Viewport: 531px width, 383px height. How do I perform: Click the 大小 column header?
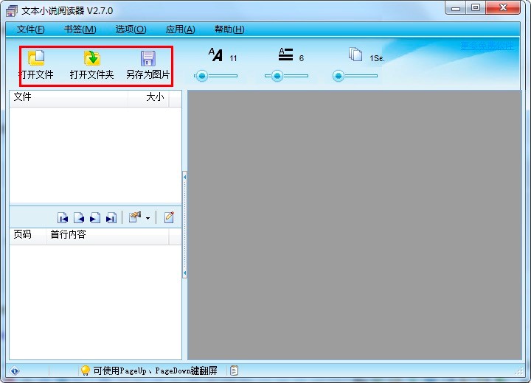point(155,97)
